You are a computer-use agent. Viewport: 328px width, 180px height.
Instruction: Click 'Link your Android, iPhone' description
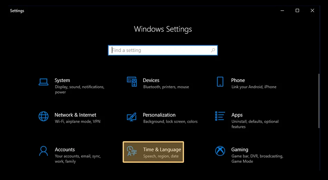point(254,87)
